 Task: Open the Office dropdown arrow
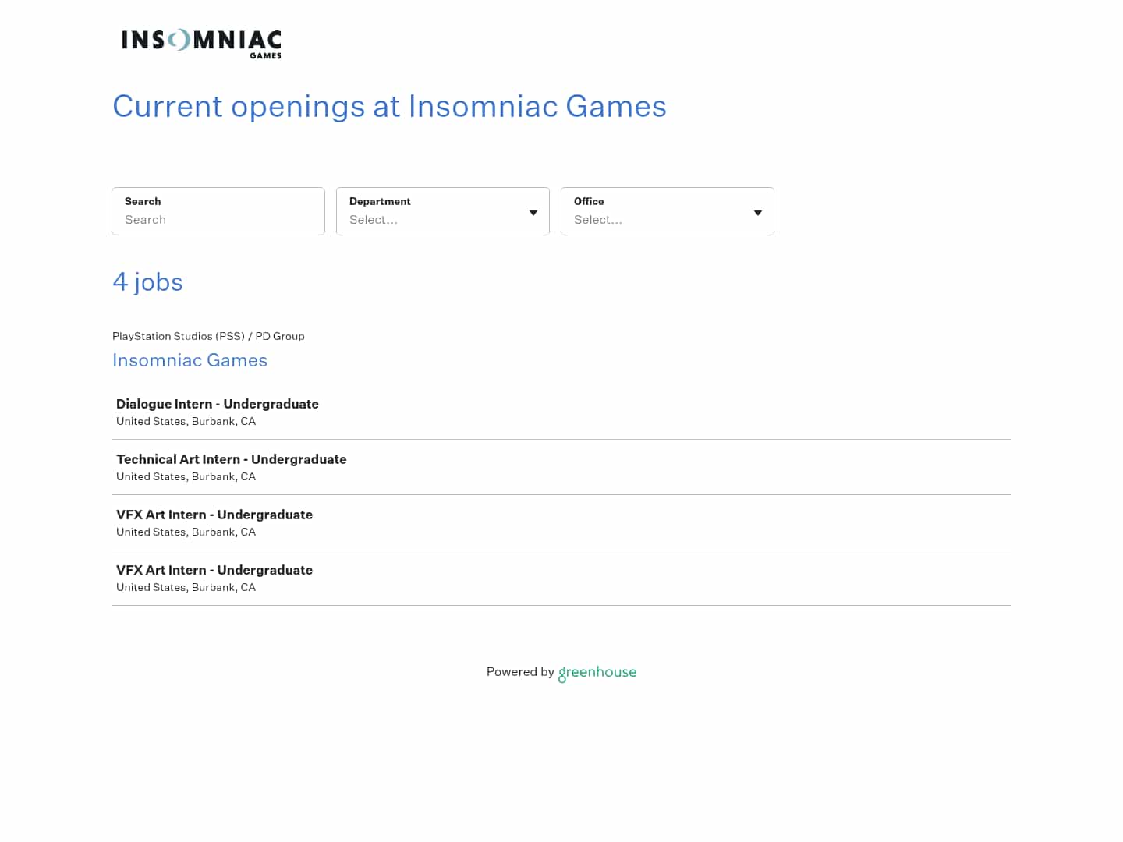coord(757,212)
